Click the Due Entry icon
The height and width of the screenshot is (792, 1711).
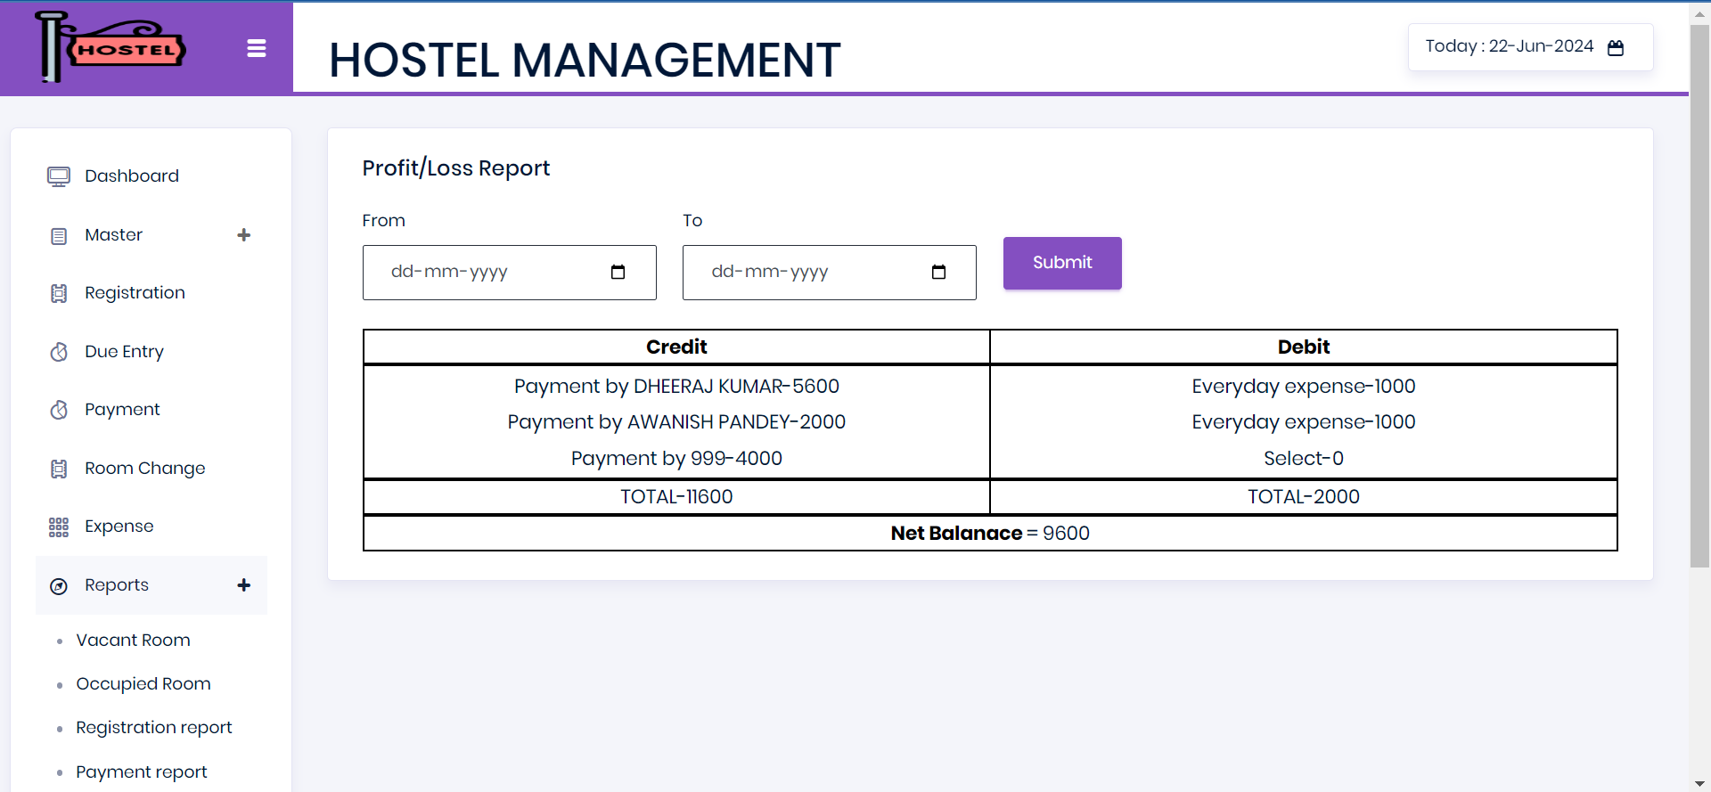pos(59,352)
